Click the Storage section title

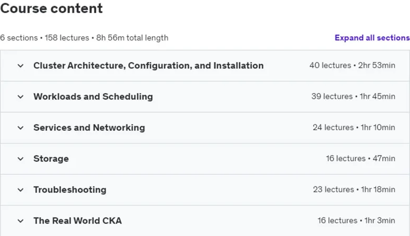click(x=51, y=159)
